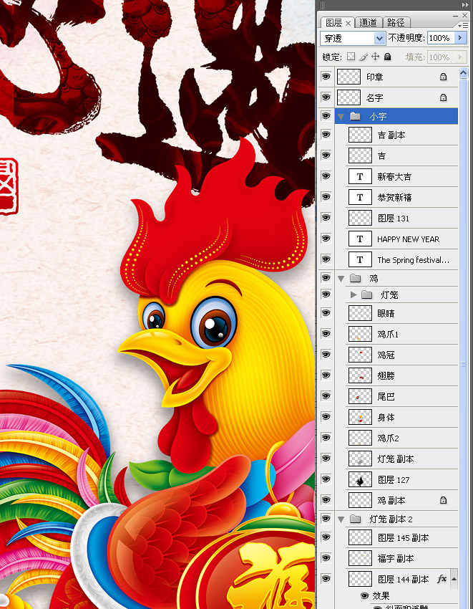Hide the 眼睛 layer
The height and width of the screenshot is (609, 473).
326,313
